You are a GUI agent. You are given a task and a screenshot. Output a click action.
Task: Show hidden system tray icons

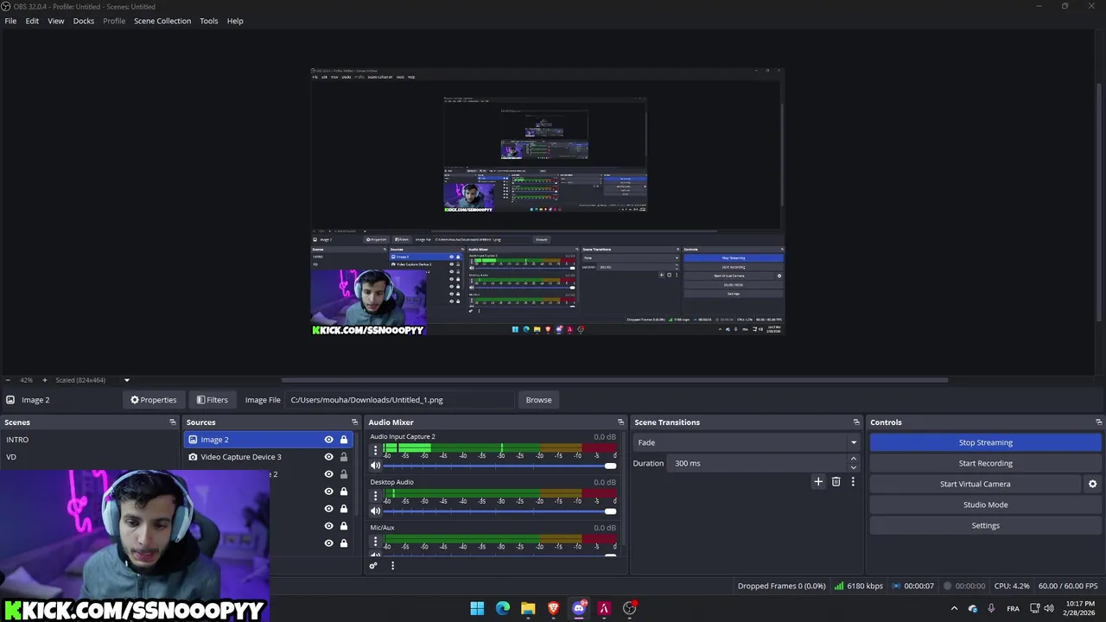(x=954, y=608)
